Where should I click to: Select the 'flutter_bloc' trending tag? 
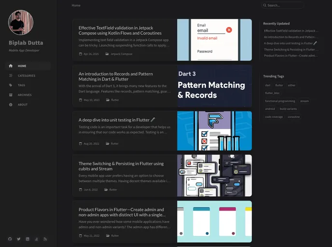272,93
